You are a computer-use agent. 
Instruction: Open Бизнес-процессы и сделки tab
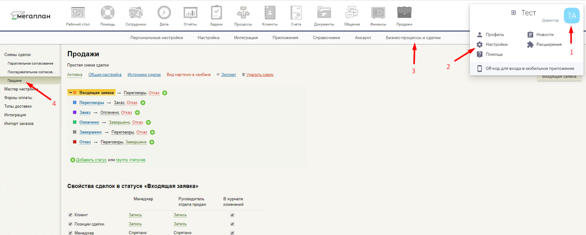click(x=413, y=38)
